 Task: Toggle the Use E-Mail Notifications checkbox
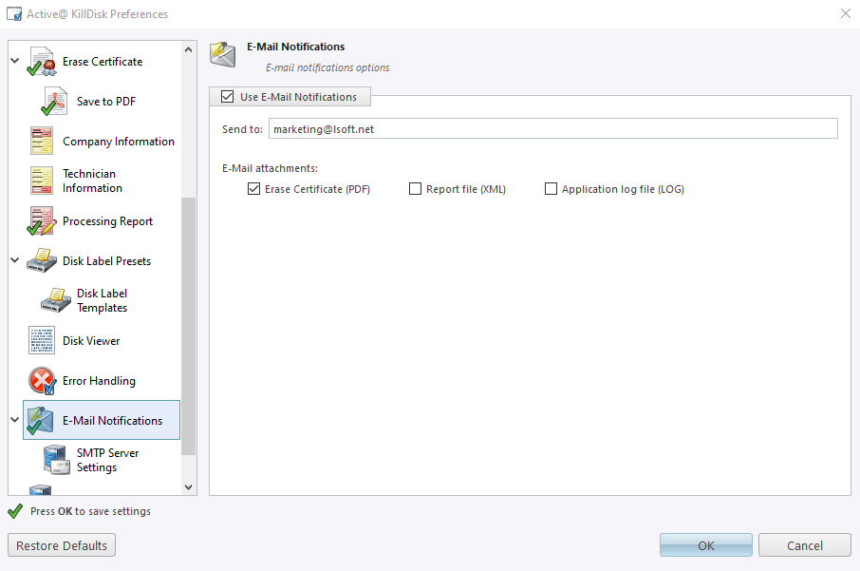pyautogui.click(x=226, y=96)
